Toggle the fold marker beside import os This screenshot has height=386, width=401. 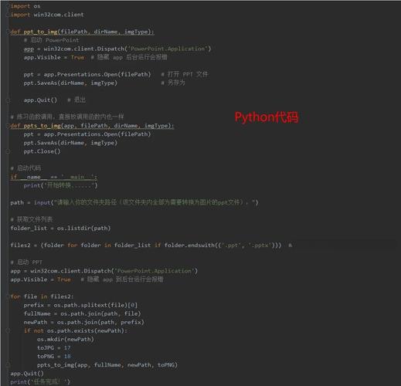pyautogui.click(x=8, y=6)
